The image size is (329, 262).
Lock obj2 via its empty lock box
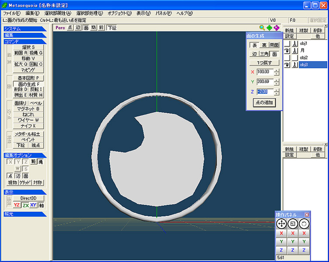[295, 58]
